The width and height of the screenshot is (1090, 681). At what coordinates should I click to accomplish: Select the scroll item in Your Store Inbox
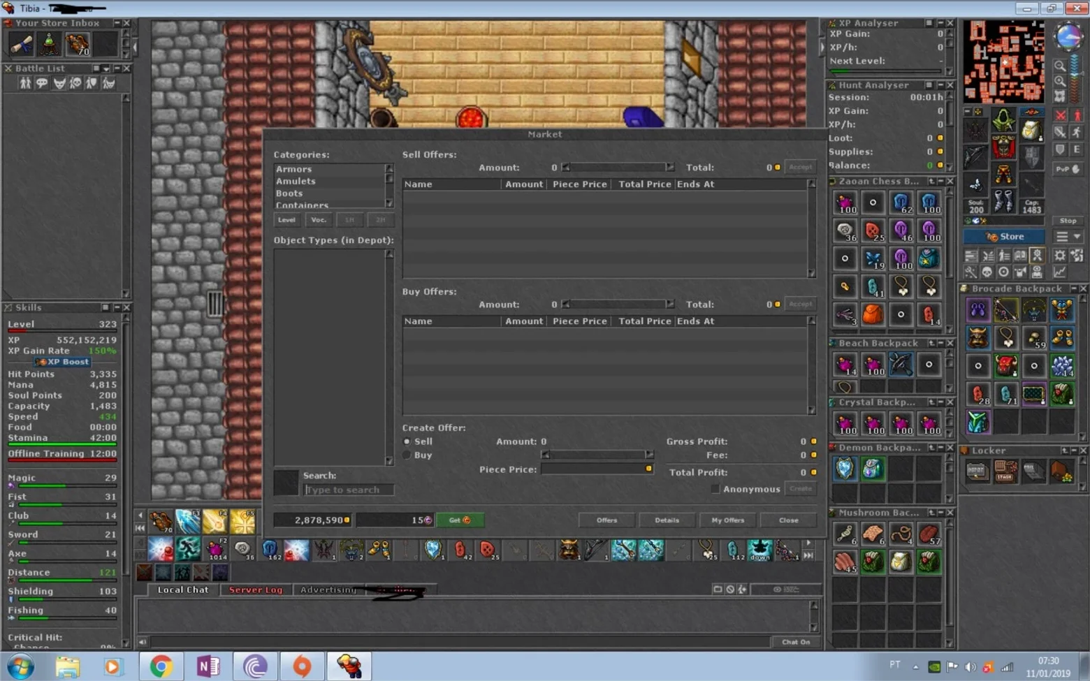pos(20,45)
